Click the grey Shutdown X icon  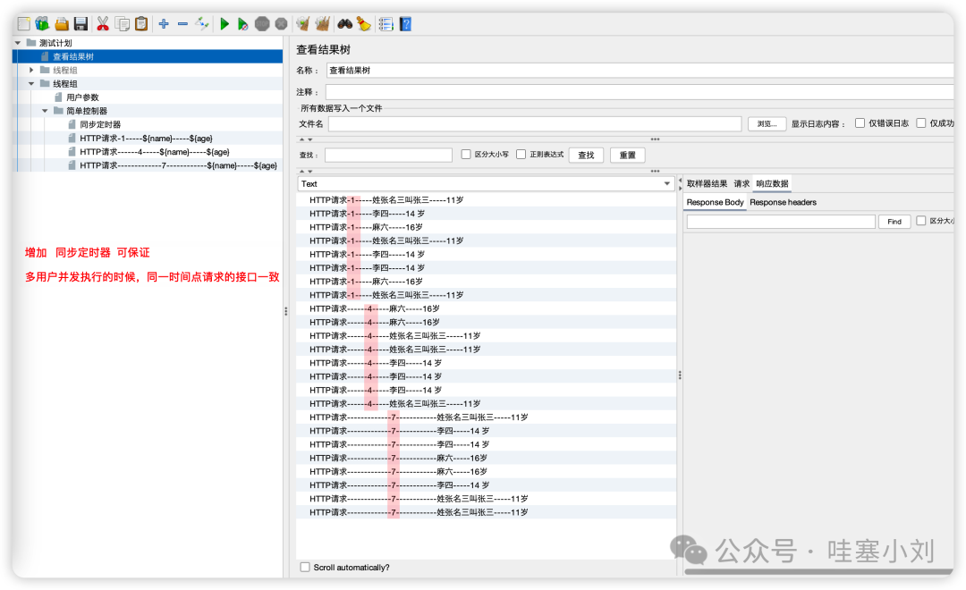[282, 24]
